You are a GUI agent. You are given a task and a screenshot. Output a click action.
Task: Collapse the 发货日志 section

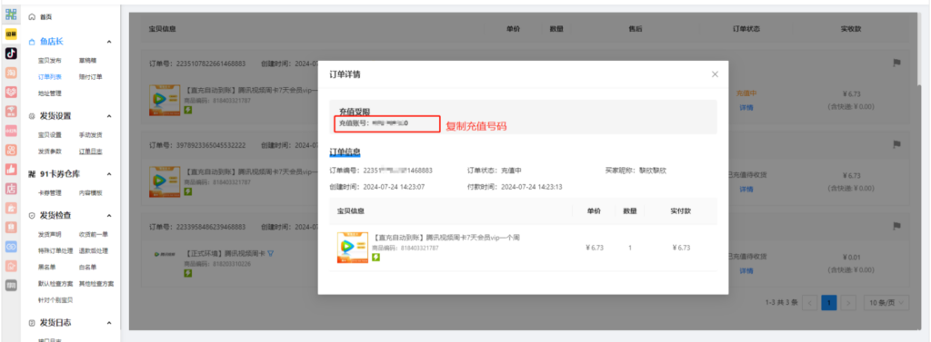tap(109, 322)
